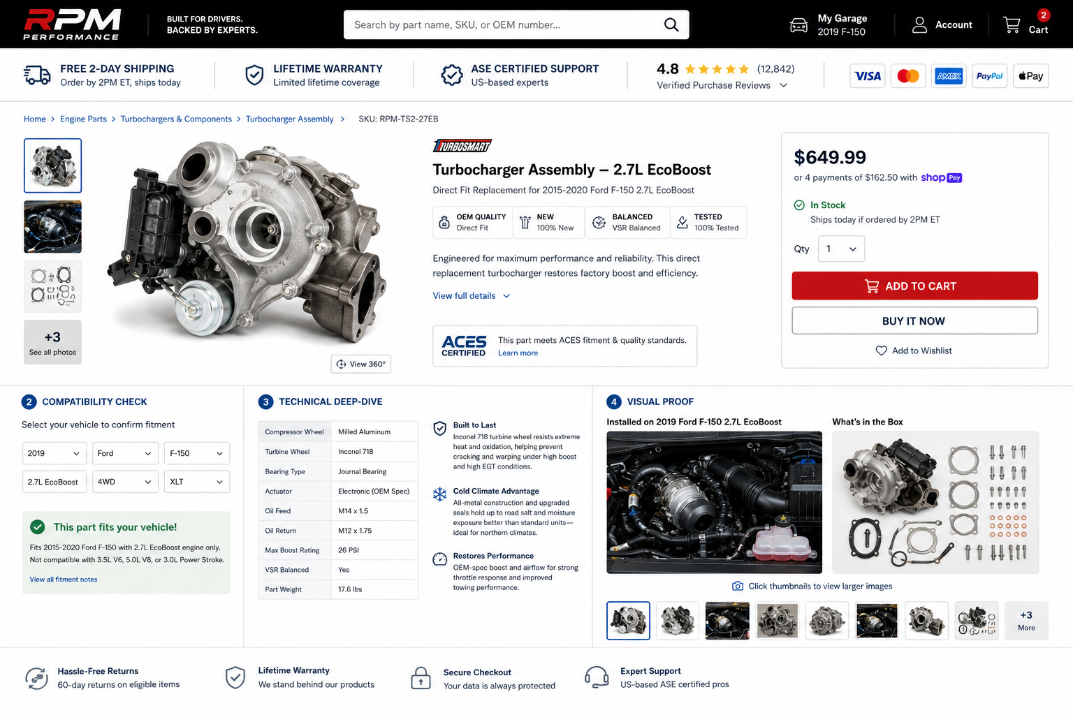
Task: Select first thumbnail in Visual Proof strip
Action: click(x=628, y=621)
